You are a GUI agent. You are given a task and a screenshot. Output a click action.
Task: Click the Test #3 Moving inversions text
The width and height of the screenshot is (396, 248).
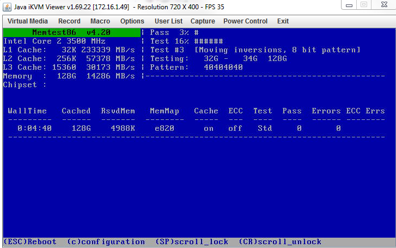(x=255, y=50)
